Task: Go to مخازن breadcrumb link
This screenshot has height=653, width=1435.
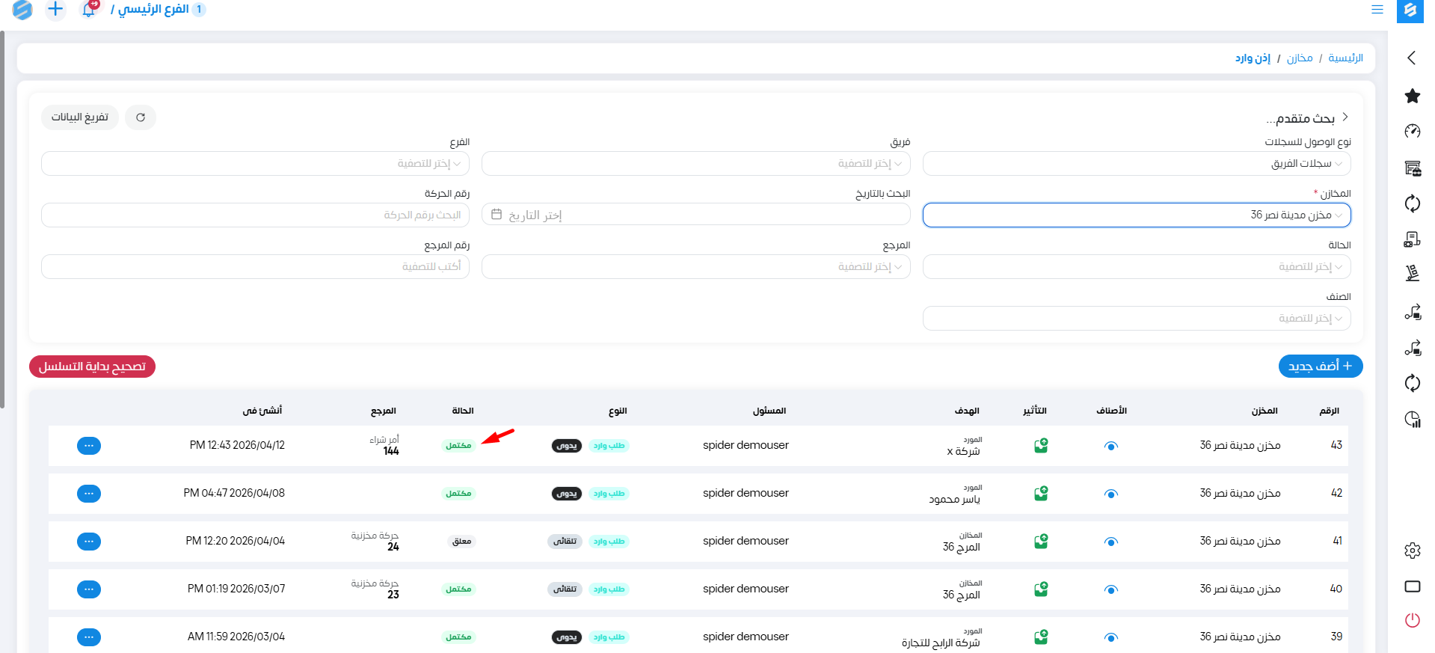Action: 1299,58
